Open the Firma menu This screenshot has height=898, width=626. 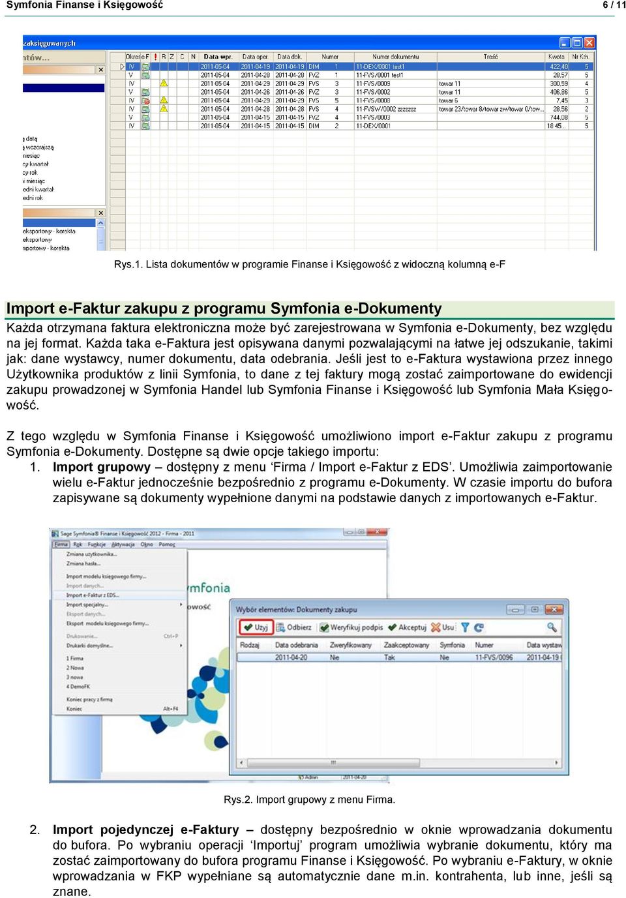(x=61, y=545)
